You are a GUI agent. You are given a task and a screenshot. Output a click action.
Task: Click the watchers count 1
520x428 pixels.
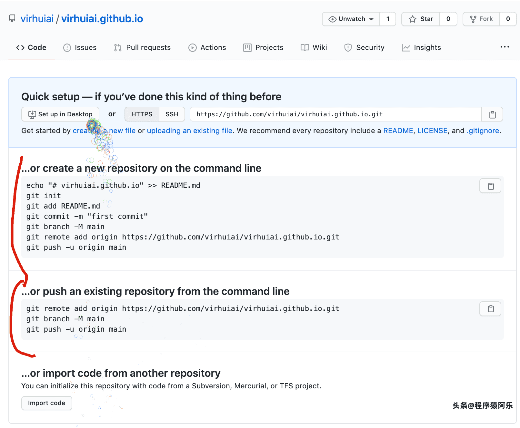pyautogui.click(x=388, y=19)
